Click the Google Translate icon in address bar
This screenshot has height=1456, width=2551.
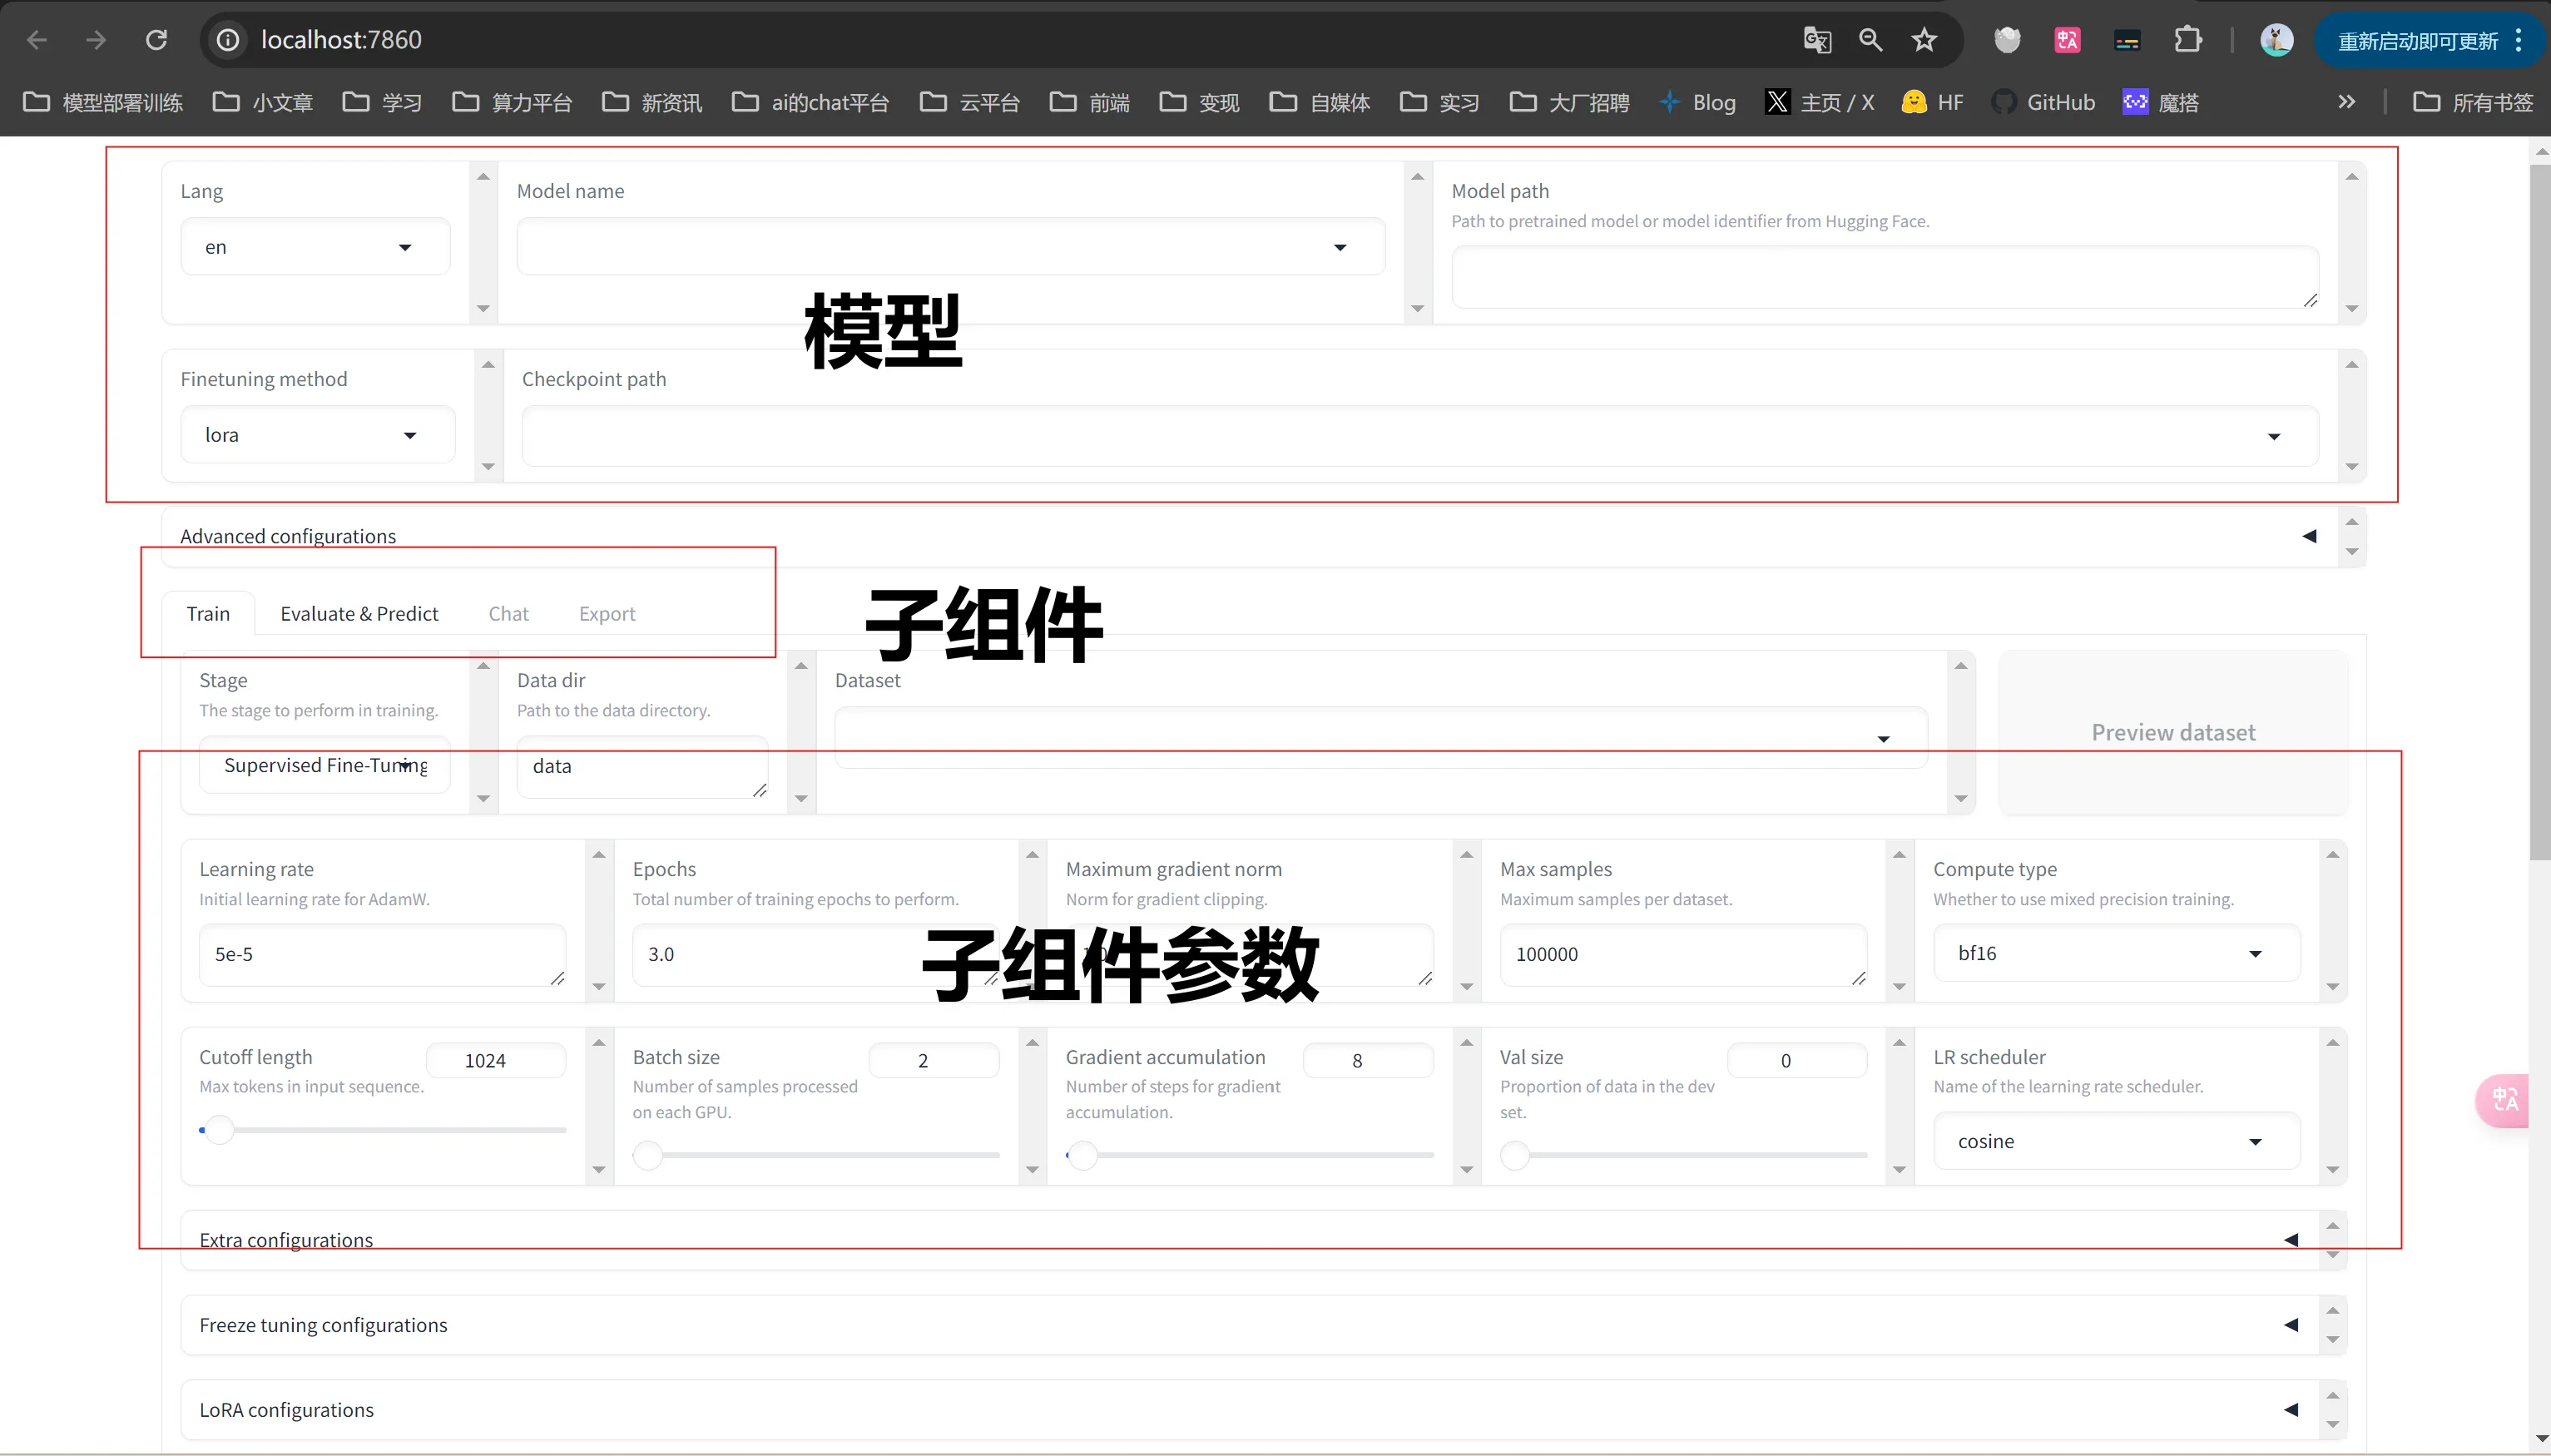pyautogui.click(x=1817, y=40)
